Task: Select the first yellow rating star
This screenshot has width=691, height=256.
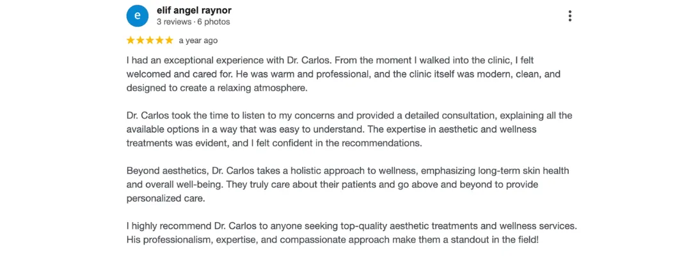Action: 131,40
